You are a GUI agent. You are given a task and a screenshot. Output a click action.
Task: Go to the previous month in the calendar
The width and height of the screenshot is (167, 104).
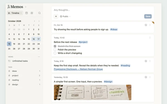coord(35,21)
